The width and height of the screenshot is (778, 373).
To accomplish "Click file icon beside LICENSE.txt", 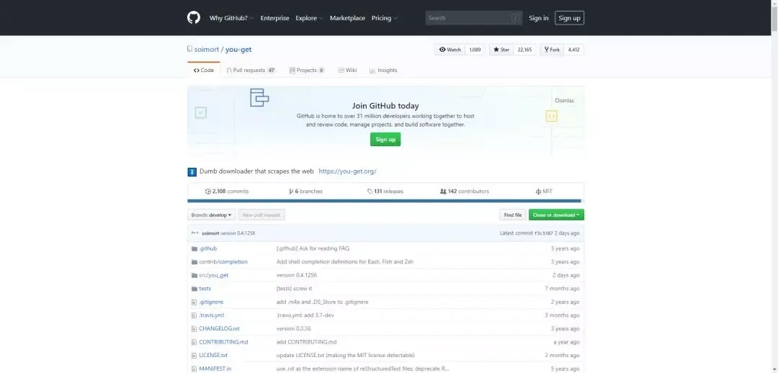I will (x=194, y=356).
